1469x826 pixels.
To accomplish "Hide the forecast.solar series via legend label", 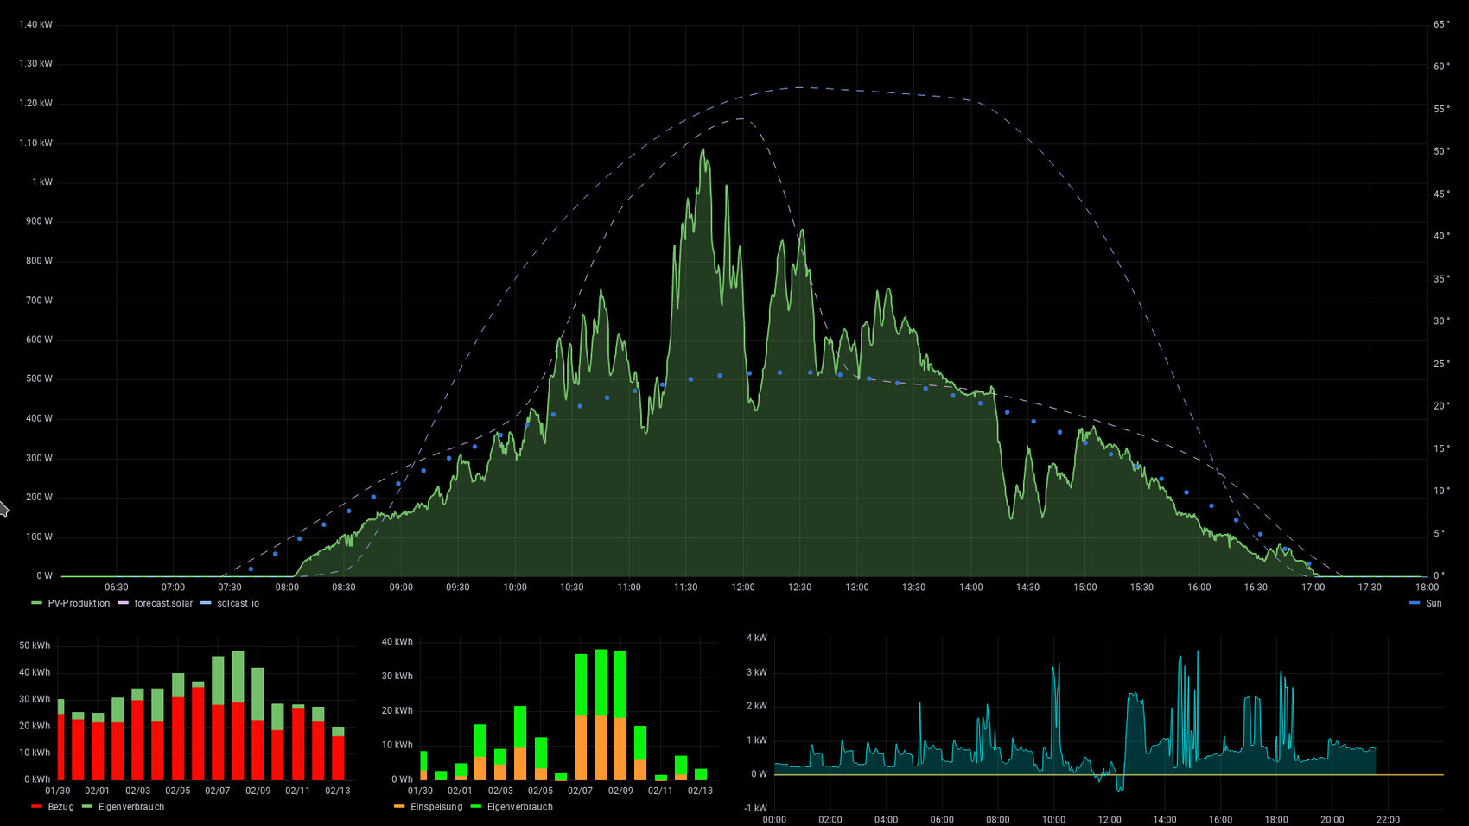I will point(163,603).
